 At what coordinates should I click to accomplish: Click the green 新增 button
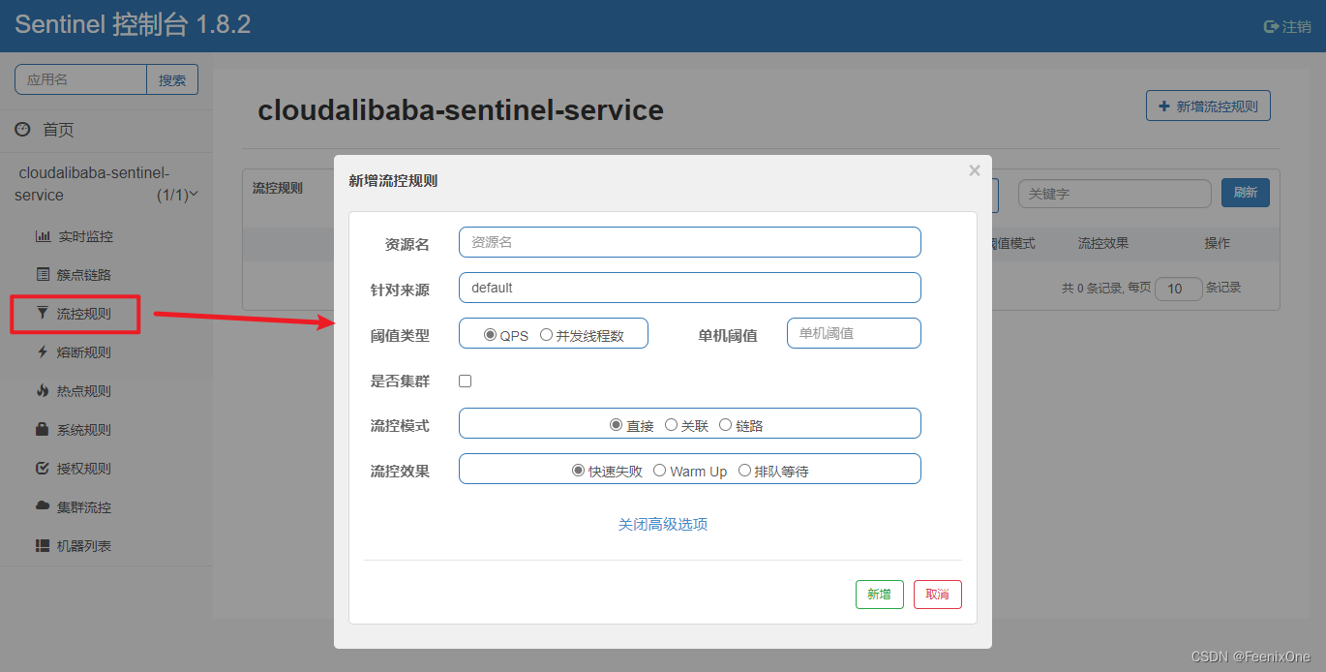coord(879,595)
